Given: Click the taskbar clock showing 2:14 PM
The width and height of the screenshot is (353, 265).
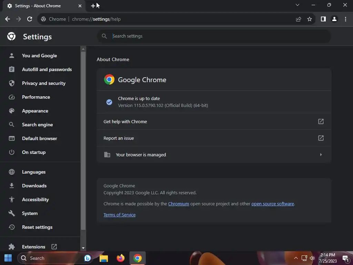Looking at the screenshot, I should [328, 258].
